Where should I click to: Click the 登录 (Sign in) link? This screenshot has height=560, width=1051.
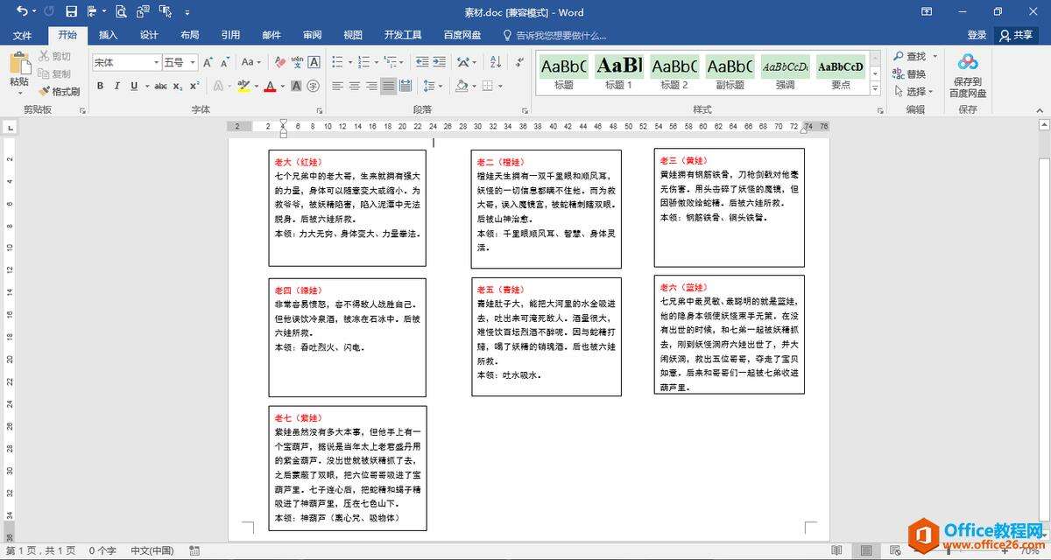[x=977, y=35]
